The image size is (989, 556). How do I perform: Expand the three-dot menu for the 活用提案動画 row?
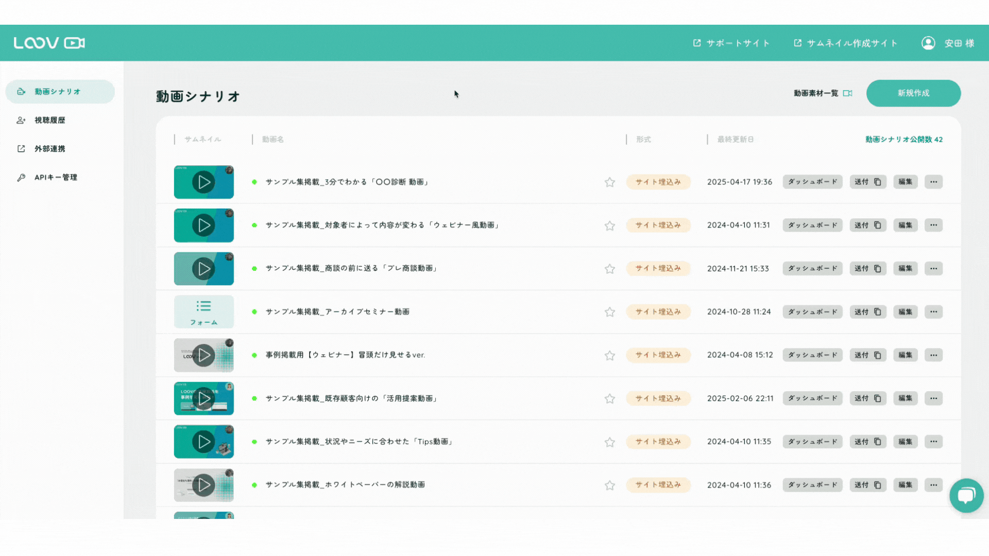[933, 398]
